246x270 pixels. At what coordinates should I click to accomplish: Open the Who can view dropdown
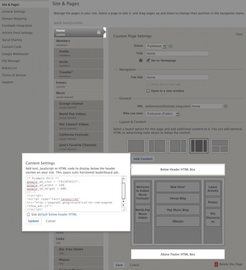pyautogui.click(x=163, y=114)
